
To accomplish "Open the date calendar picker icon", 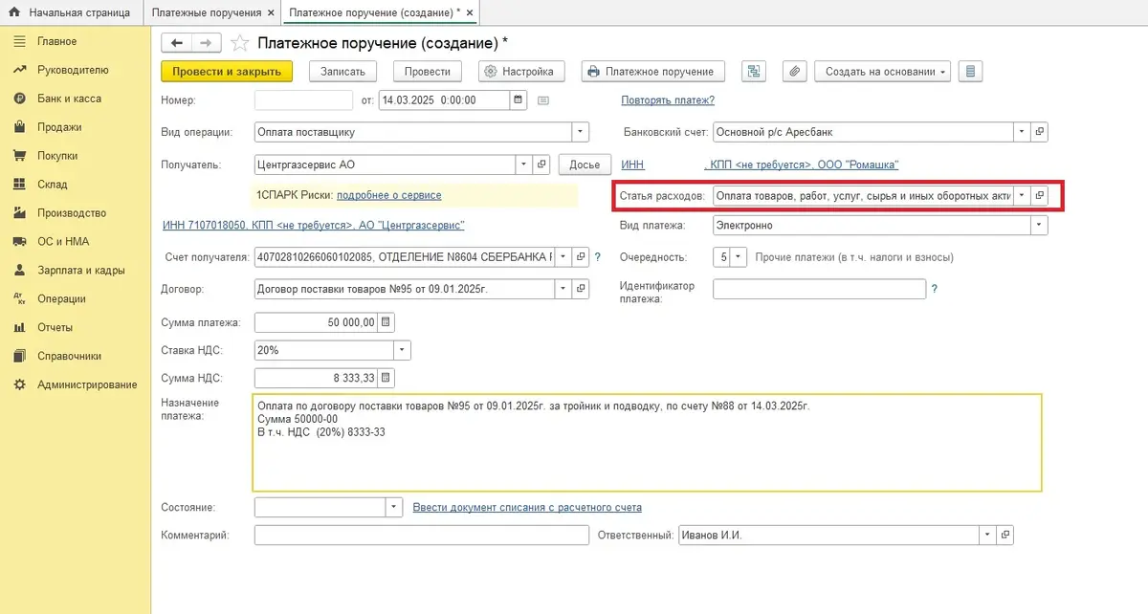I will [x=519, y=99].
